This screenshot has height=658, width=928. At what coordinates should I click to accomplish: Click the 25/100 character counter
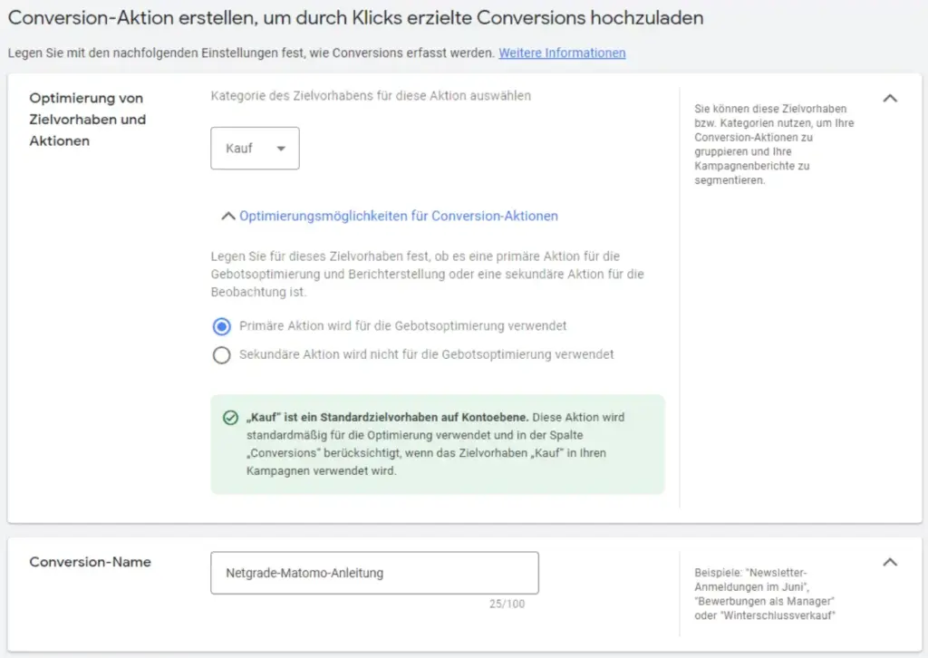pos(508,604)
